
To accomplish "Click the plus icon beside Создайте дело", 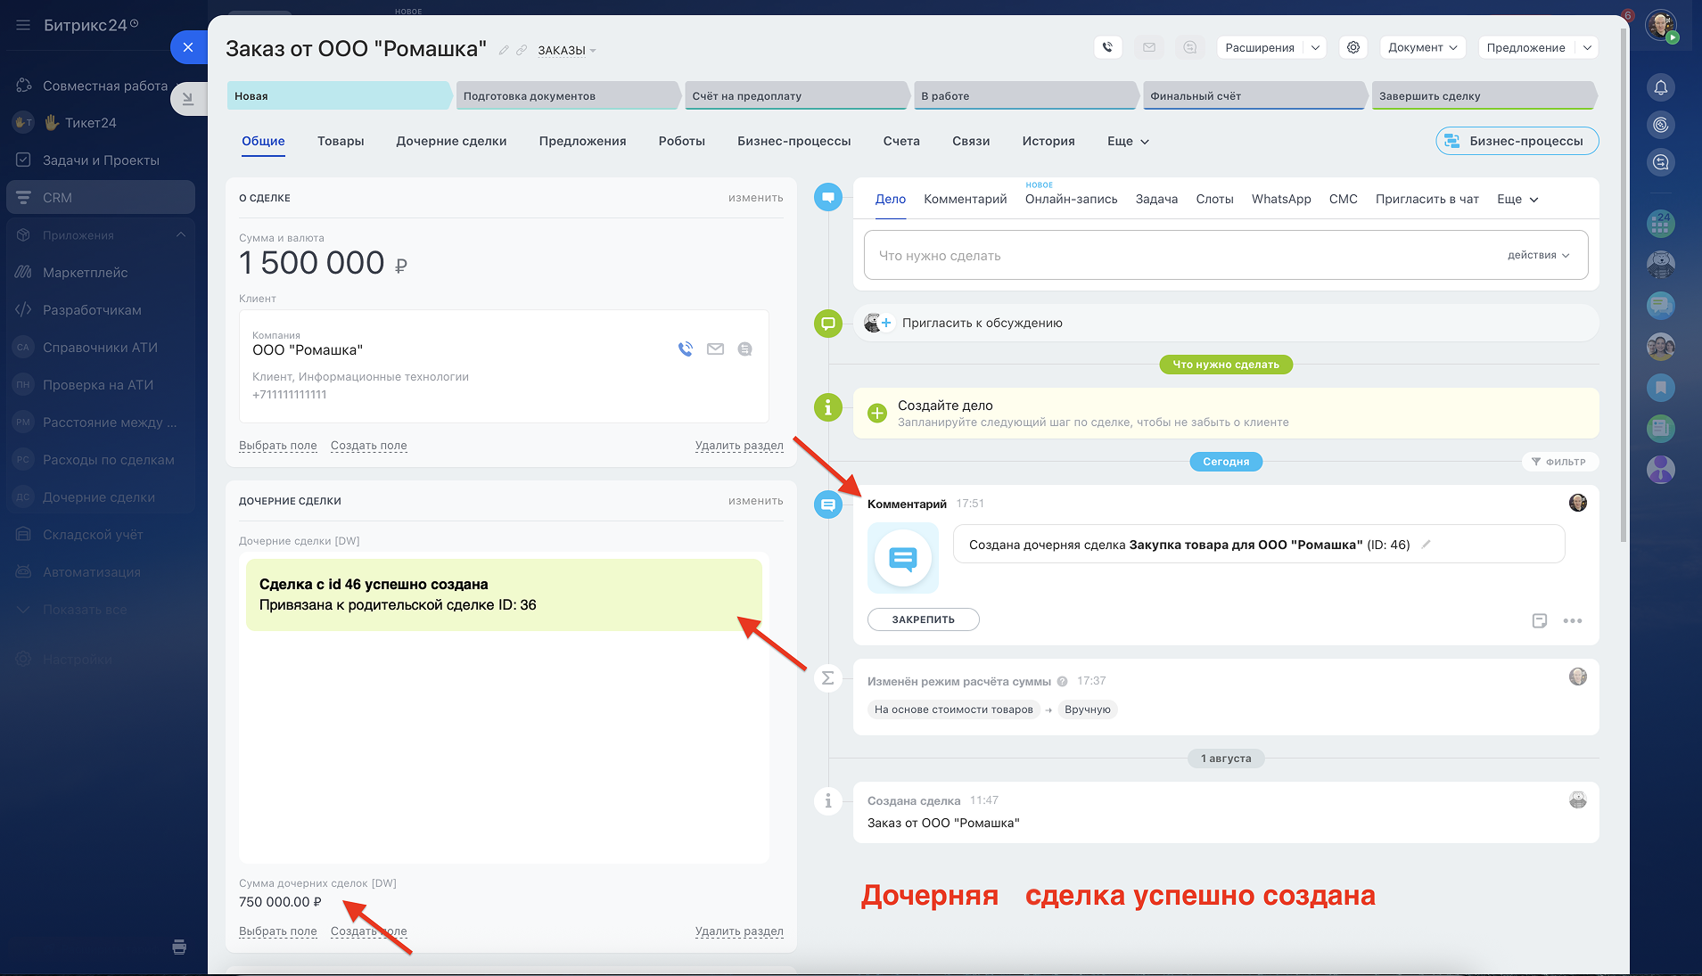I will (x=877, y=413).
